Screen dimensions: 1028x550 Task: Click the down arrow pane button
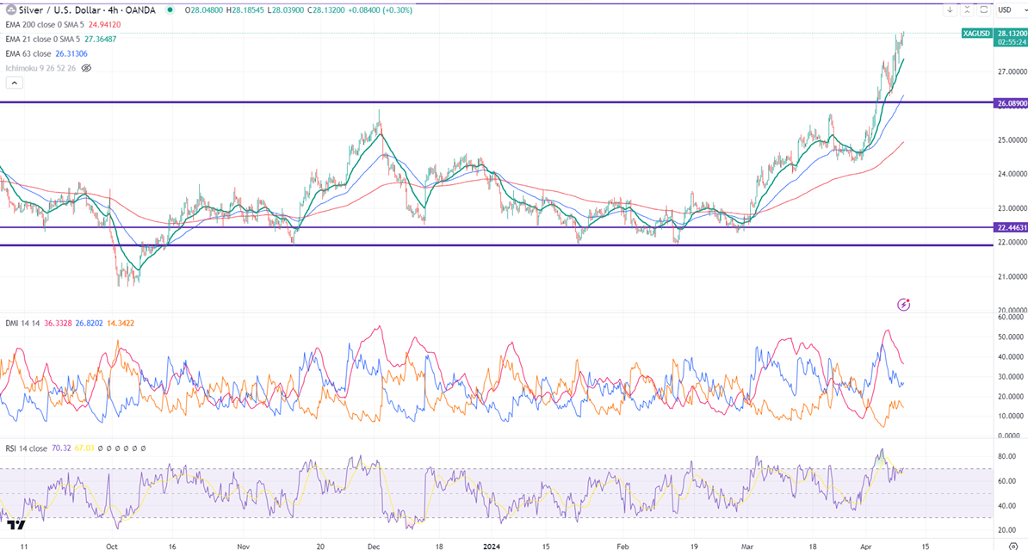pyautogui.click(x=950, y=9)
